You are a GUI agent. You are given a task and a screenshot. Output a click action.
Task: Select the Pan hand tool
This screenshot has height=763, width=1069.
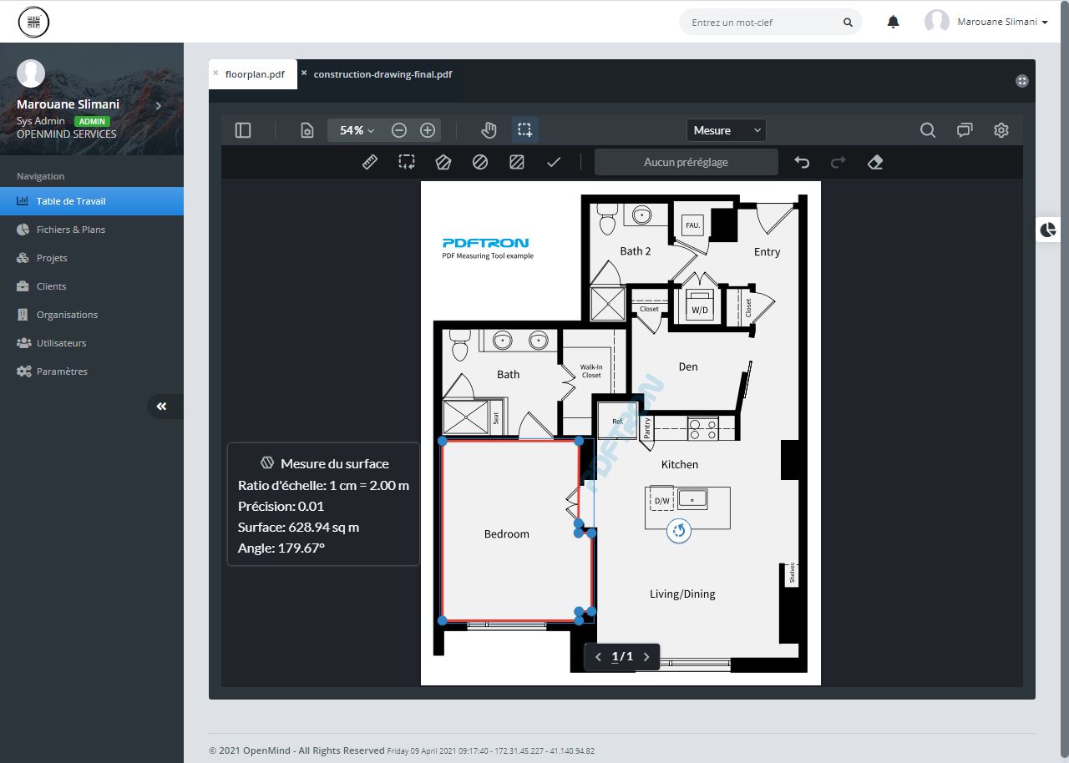[x=489, y=130]
